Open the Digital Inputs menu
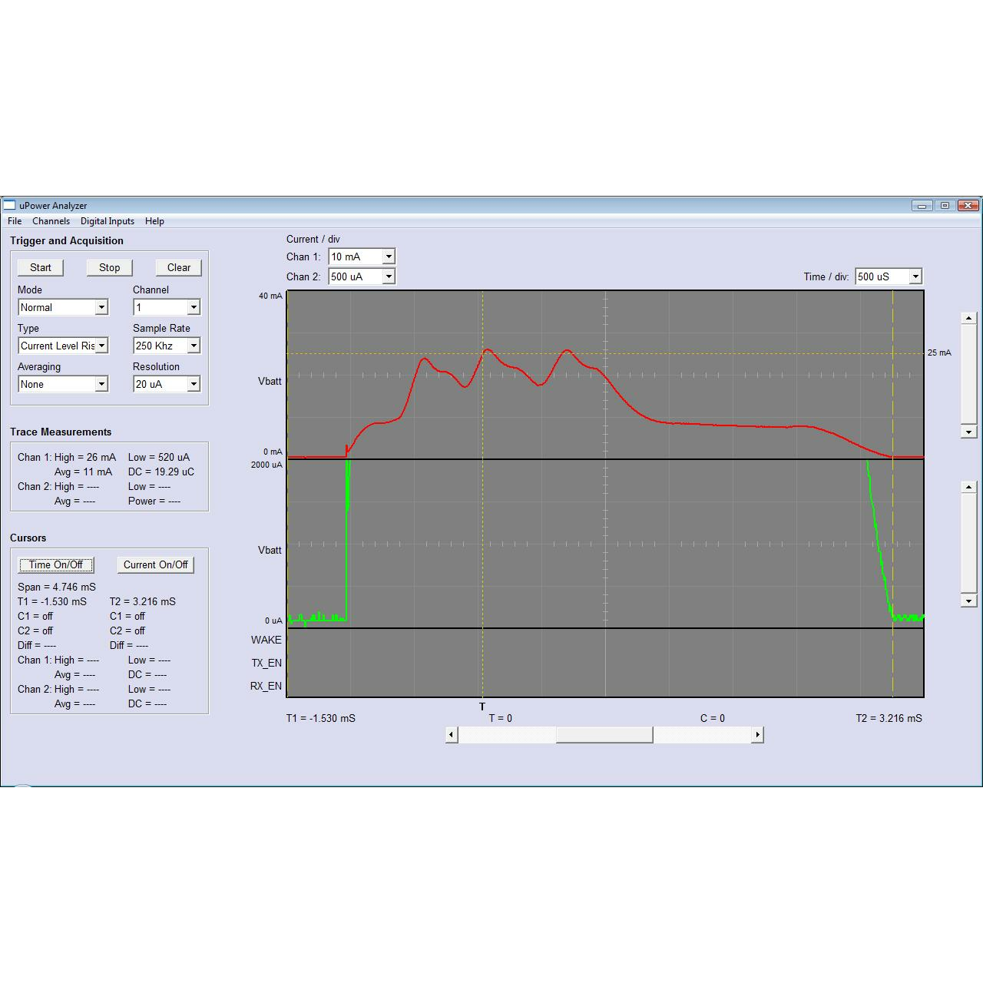 point(108,221)
